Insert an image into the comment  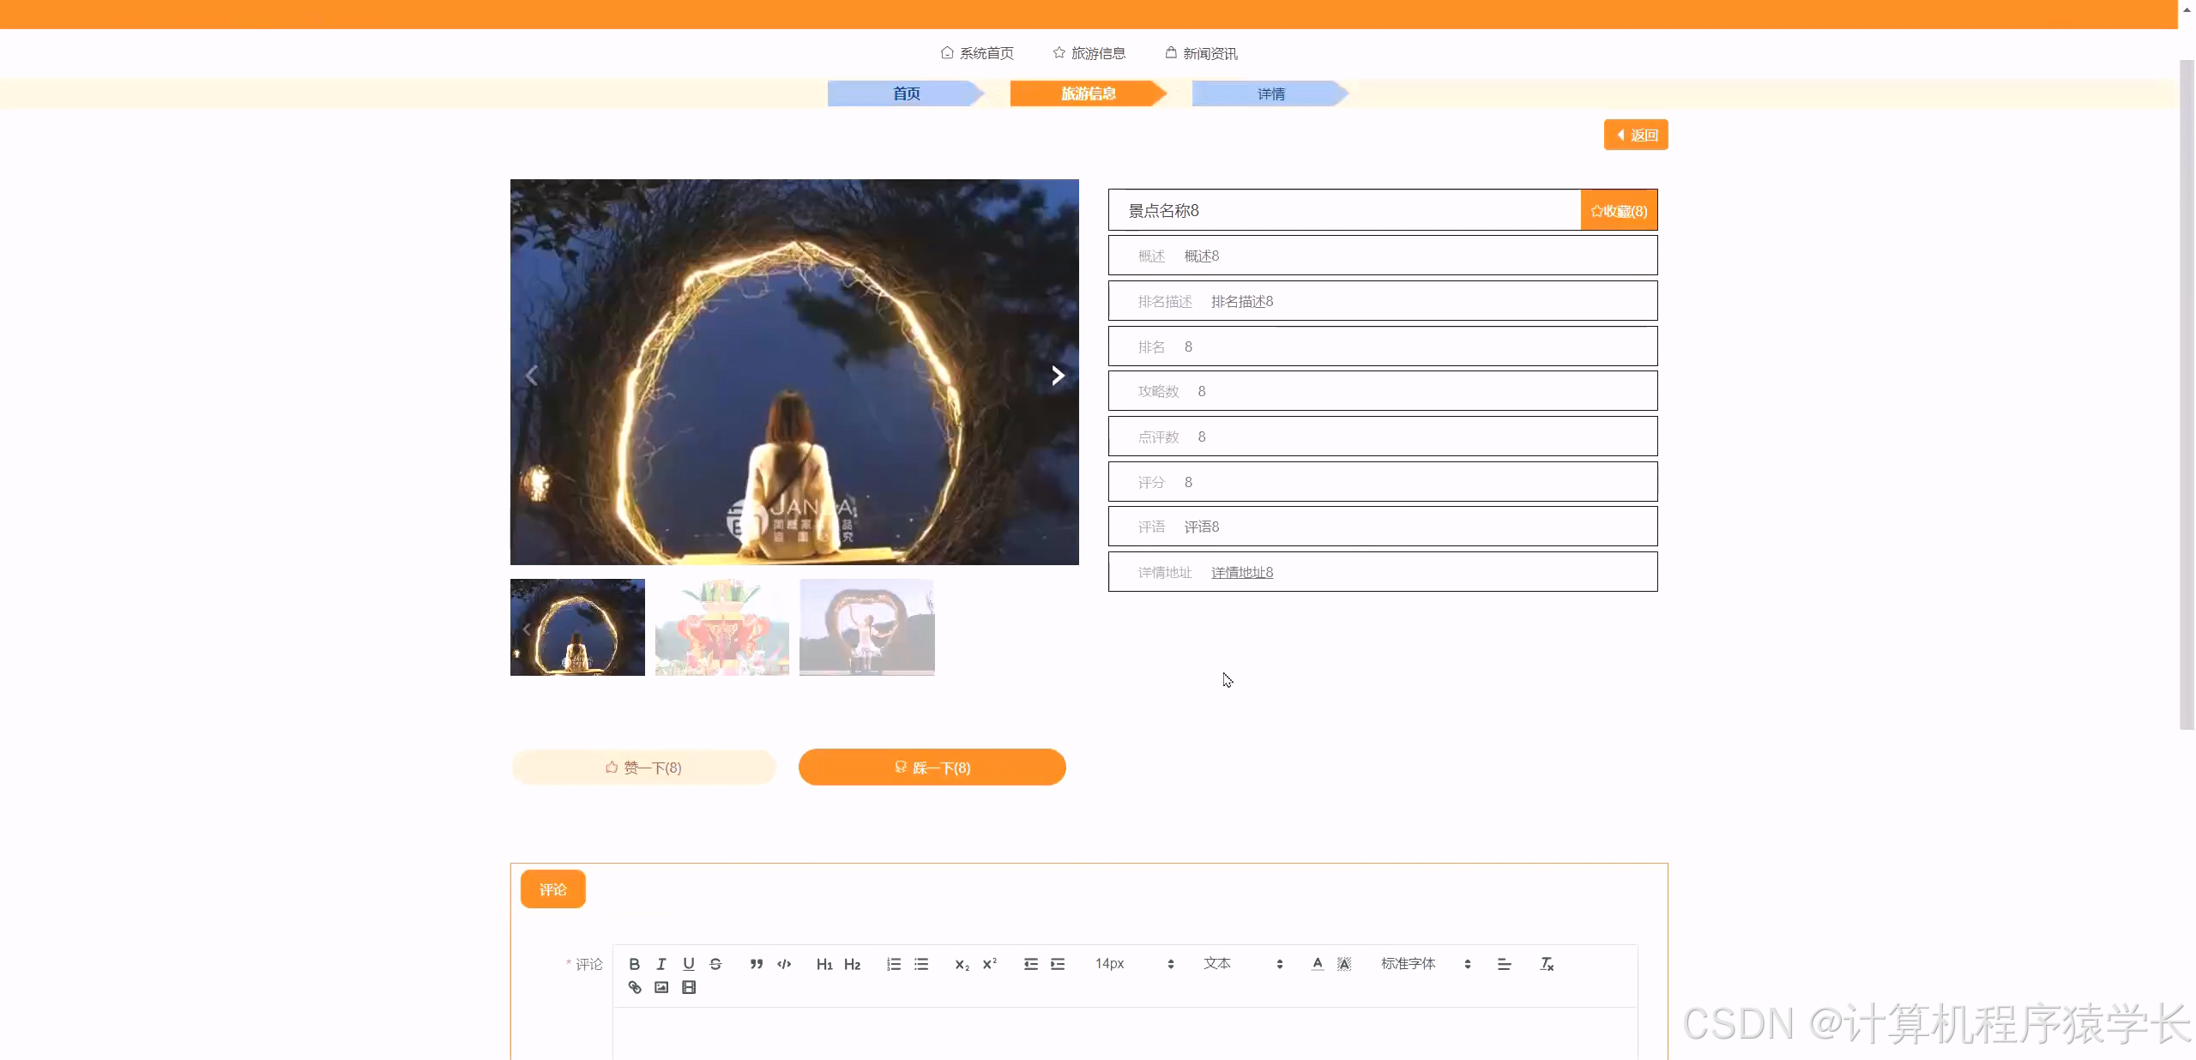660,987
